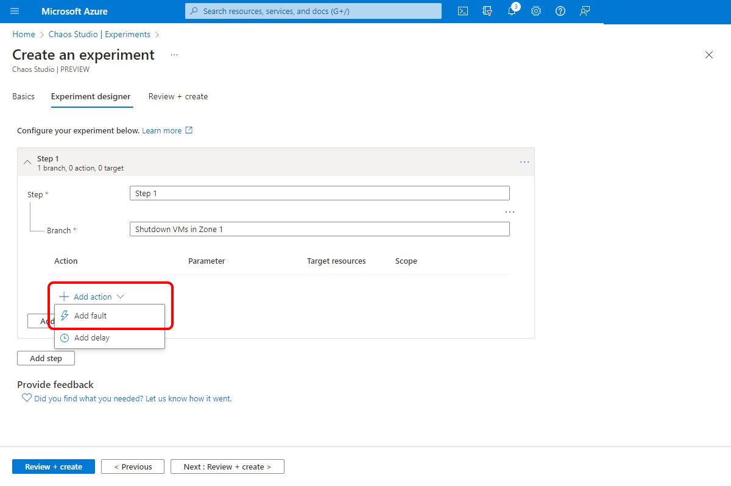
Task: View your three Azure notifications
Action: 511,11
